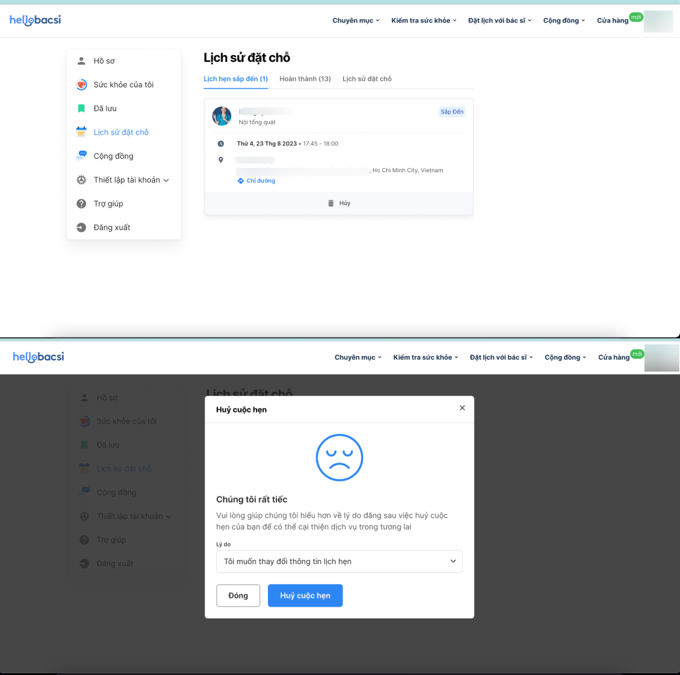Switch to the Hoàn thành (13) tab

coord(305,79)
